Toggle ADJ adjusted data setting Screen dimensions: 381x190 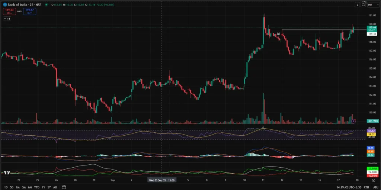[376, 187]
